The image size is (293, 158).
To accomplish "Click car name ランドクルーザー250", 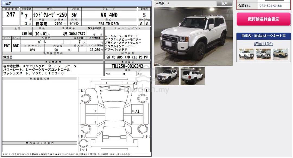I will pos(50,15).
